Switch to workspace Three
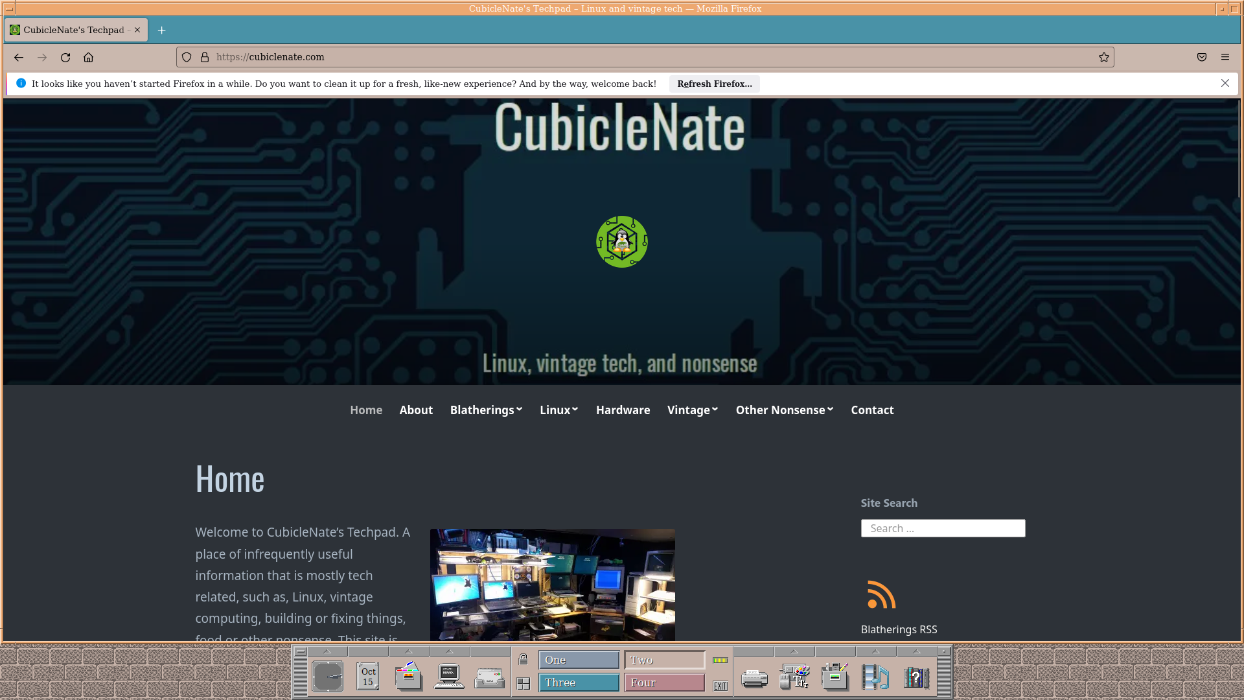Viewport: 1244px width, 700px height. pyautogui.click(x=579, y=682)
